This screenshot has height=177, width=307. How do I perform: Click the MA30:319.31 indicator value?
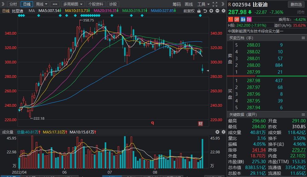pos(135,11)
